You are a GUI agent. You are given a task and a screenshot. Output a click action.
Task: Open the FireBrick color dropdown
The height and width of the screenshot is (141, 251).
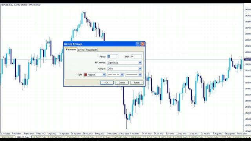[x=95, y=75]
